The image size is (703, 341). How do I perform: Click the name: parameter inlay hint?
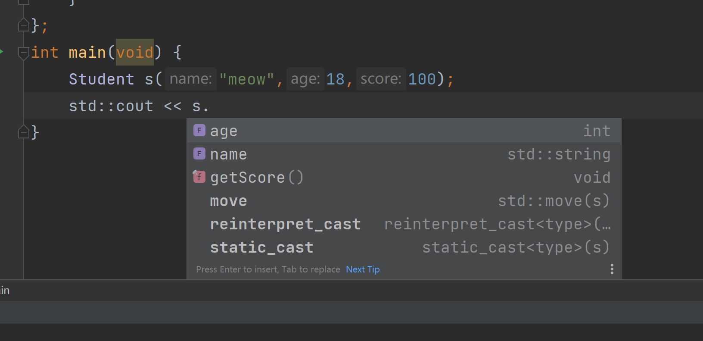point(190,79)
